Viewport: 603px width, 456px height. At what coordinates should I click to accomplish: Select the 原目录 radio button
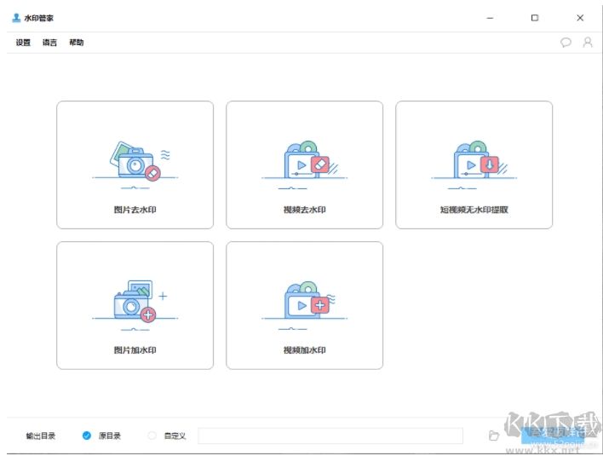click(x=87, y=436)
